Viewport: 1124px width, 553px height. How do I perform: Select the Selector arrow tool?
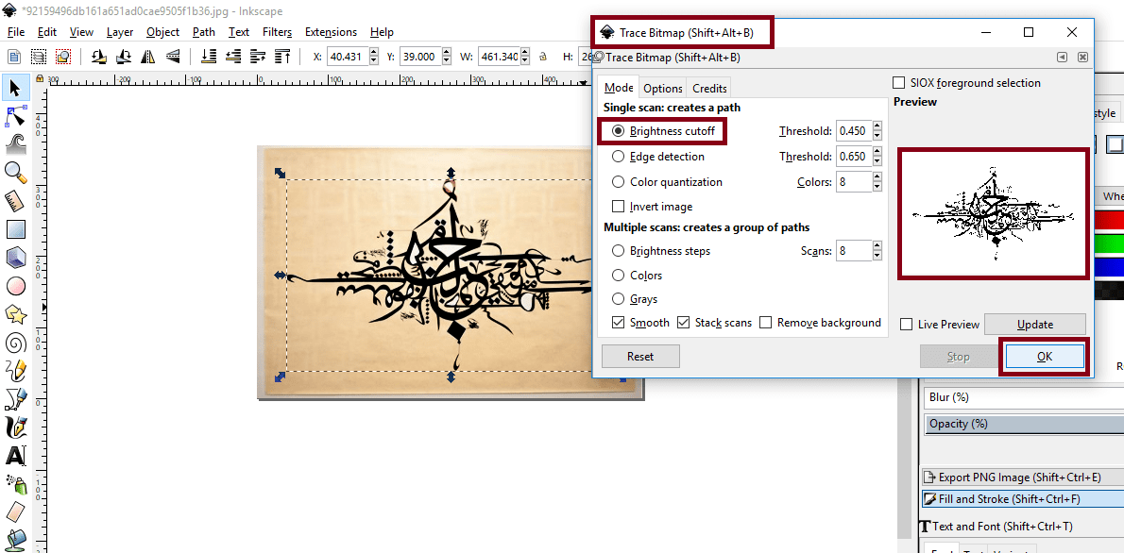tap(15, 88)
